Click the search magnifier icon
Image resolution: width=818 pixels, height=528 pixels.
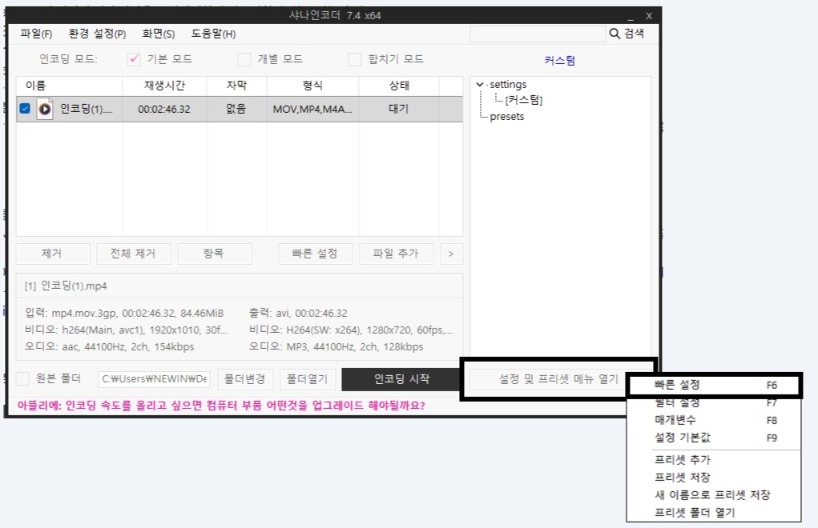pos(615,34)
